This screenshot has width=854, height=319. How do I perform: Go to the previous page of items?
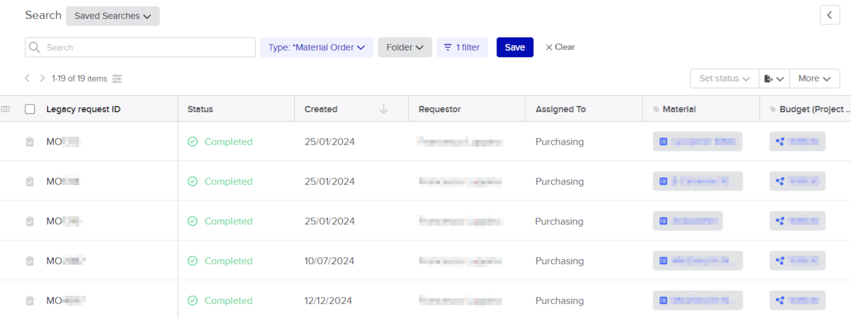[x=28, y=78]
